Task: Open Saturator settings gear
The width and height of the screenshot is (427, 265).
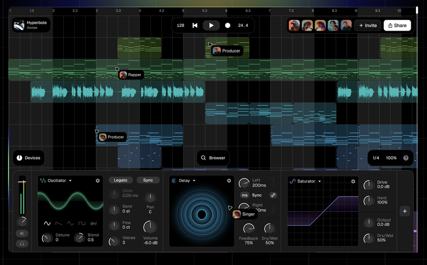Action: [353, 181]
